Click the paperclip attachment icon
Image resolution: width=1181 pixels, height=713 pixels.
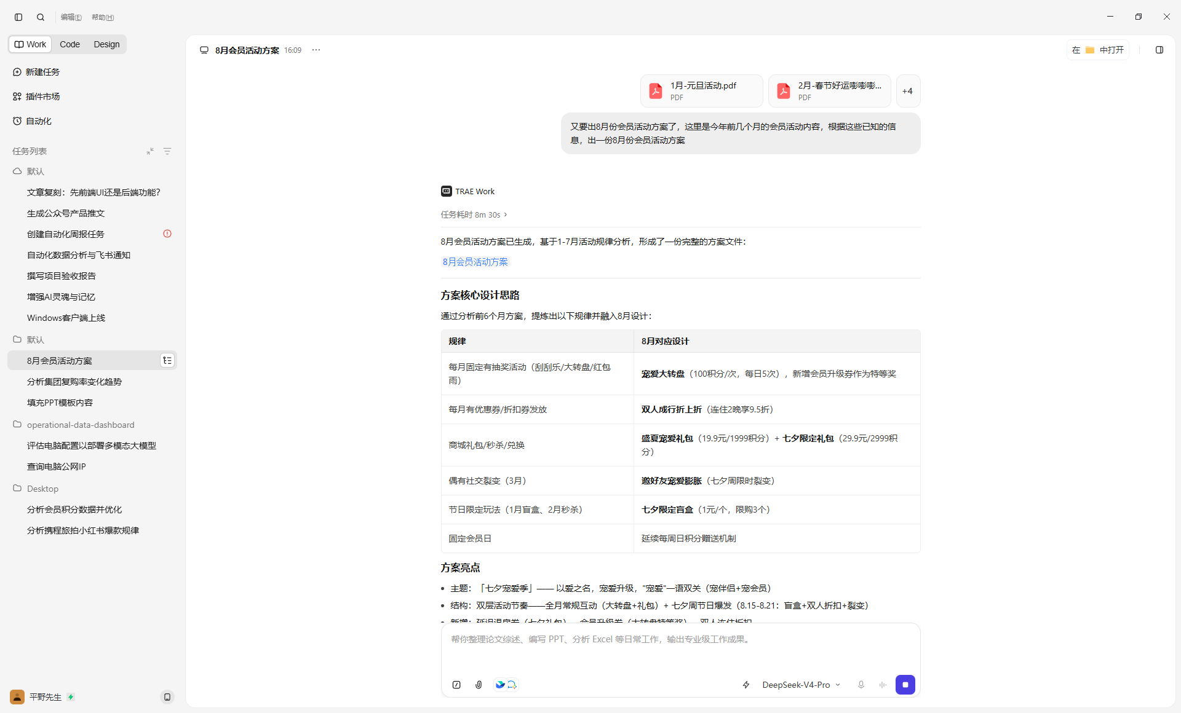tap(479, 685)
